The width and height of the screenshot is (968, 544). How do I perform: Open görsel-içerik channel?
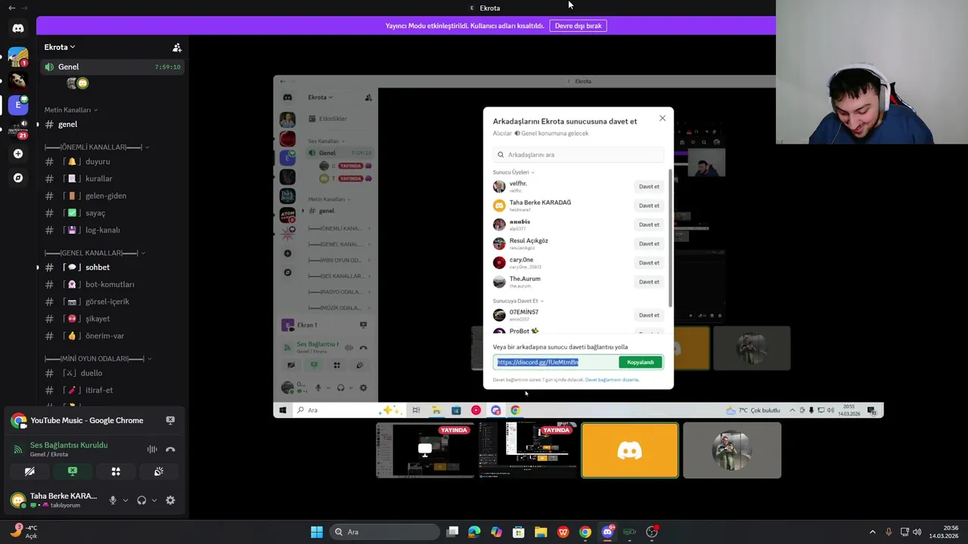tap(113, 301)
